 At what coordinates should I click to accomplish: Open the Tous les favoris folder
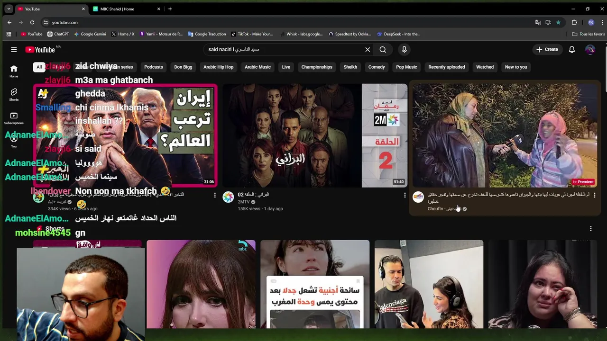coord(589,34)
